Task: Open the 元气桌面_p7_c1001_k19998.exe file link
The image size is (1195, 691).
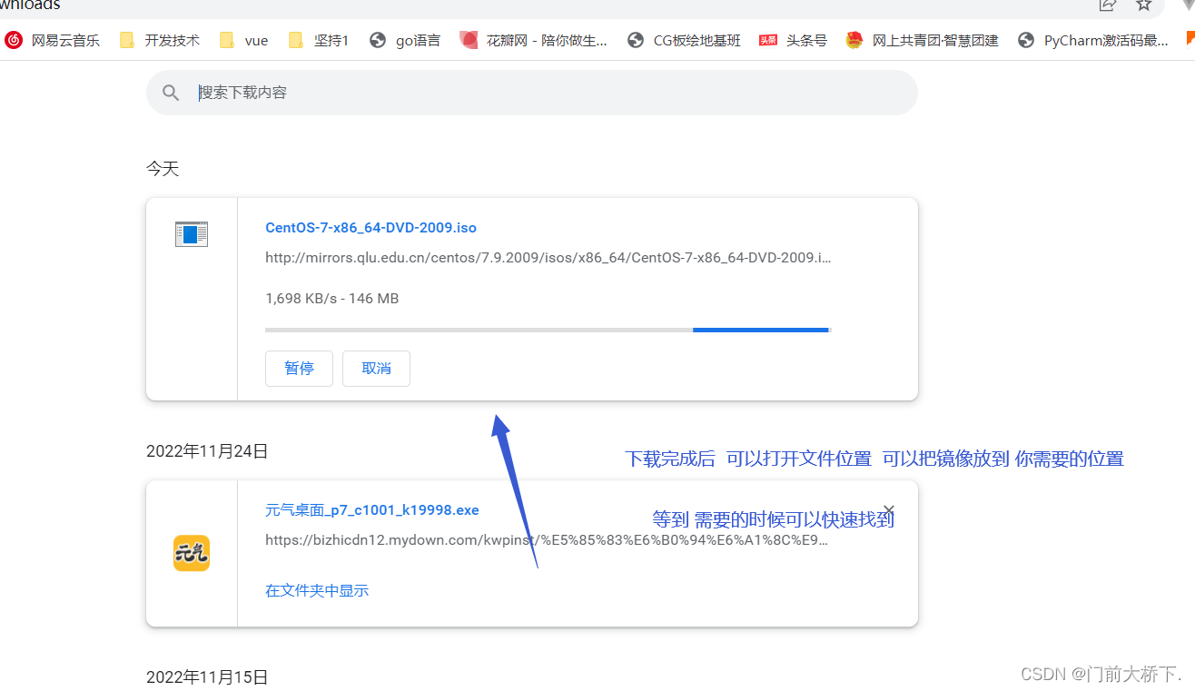Action: (372, 510)
